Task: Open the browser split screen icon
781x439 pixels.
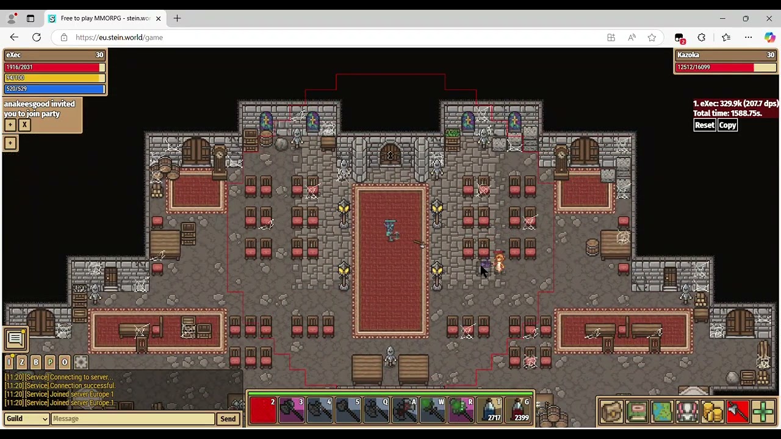Action: [611, 37]
